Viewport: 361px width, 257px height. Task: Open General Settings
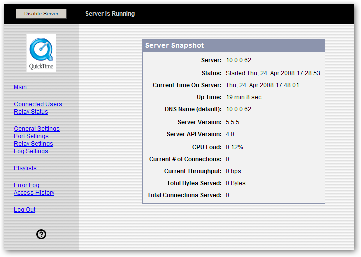(x=37, y=128)
